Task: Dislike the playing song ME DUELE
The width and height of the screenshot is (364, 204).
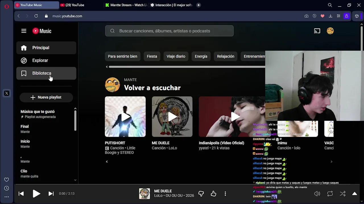Action: pos(201,194)
